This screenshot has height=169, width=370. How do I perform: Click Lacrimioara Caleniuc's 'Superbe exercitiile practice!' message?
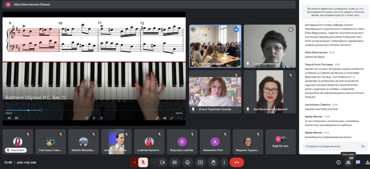(x=321, y=109)
